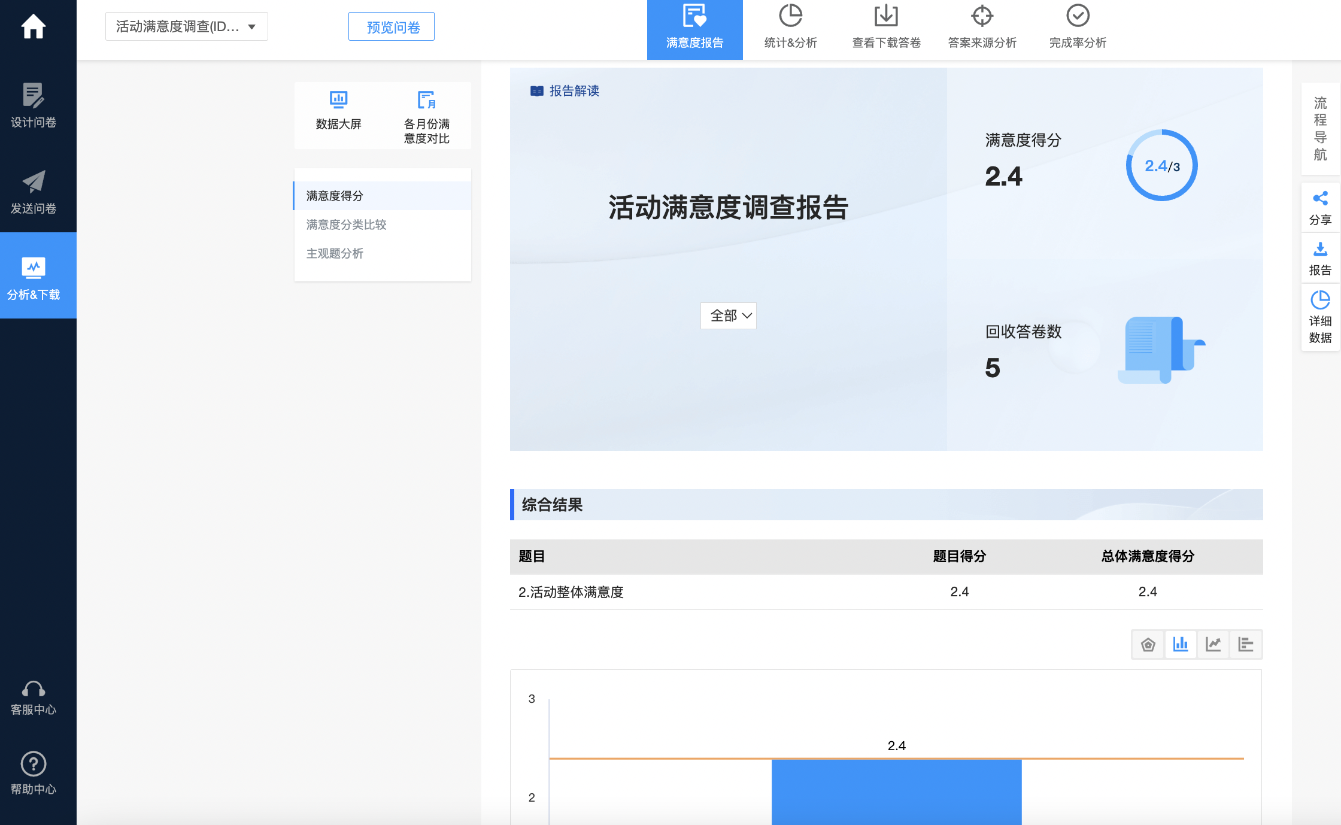Switch chart to radar view
Viewport: 1341px width, 825px height.
pos(1148,644)
